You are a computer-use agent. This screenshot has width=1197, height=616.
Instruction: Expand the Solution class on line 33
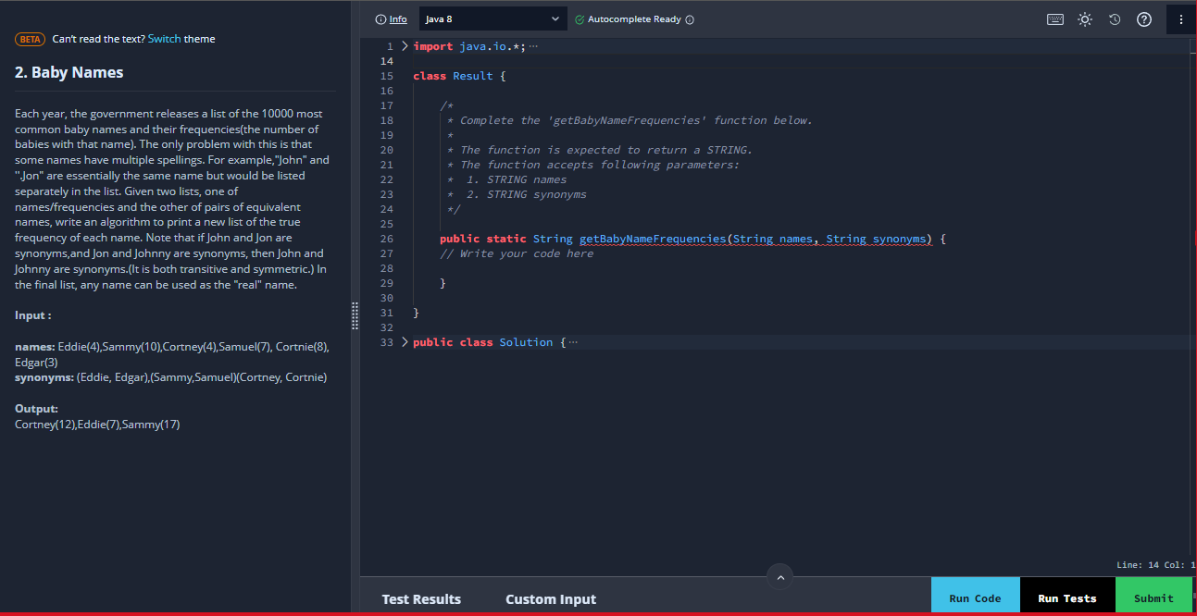click(403, 341)
